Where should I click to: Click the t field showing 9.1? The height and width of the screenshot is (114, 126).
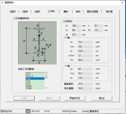(99, 26)
